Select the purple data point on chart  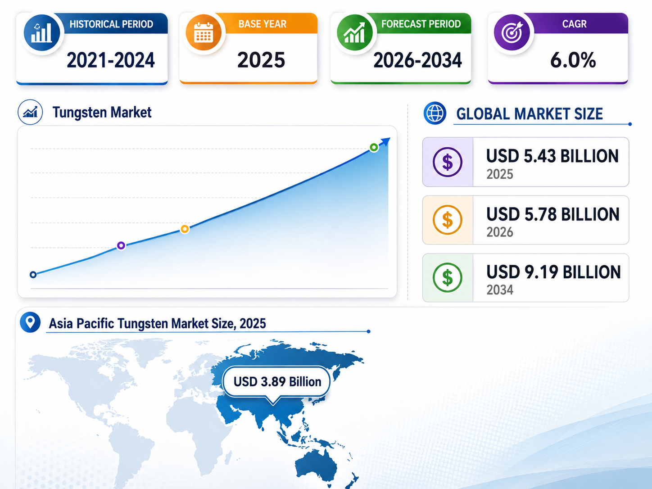point(121,245)
